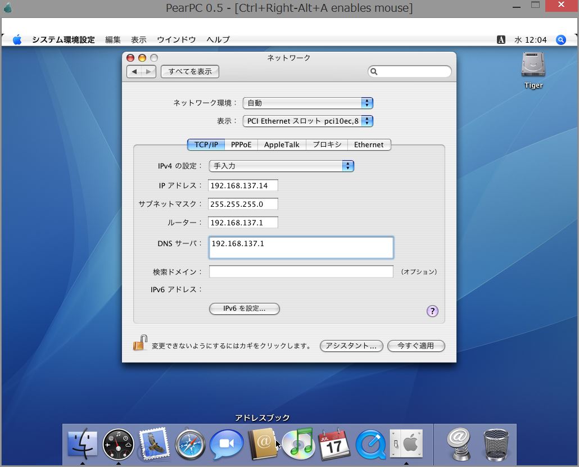Click the ルーター address field
The image size is (579, 467).
243,223
